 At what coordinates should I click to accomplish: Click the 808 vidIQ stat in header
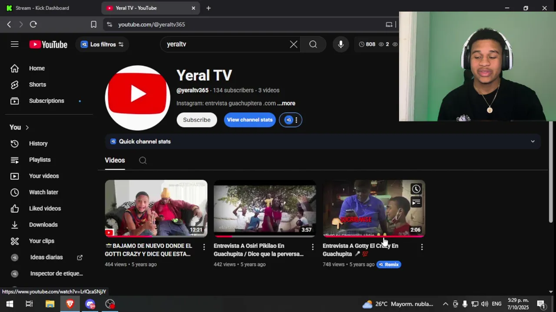point(367,44)
